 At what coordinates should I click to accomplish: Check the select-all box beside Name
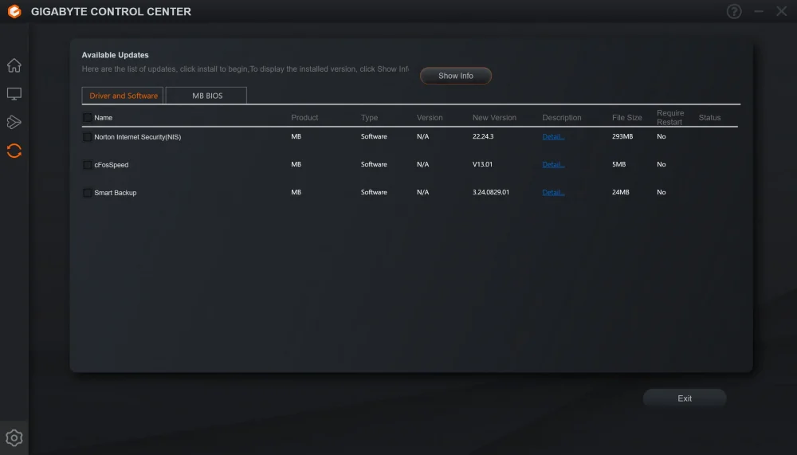(88, 117)
